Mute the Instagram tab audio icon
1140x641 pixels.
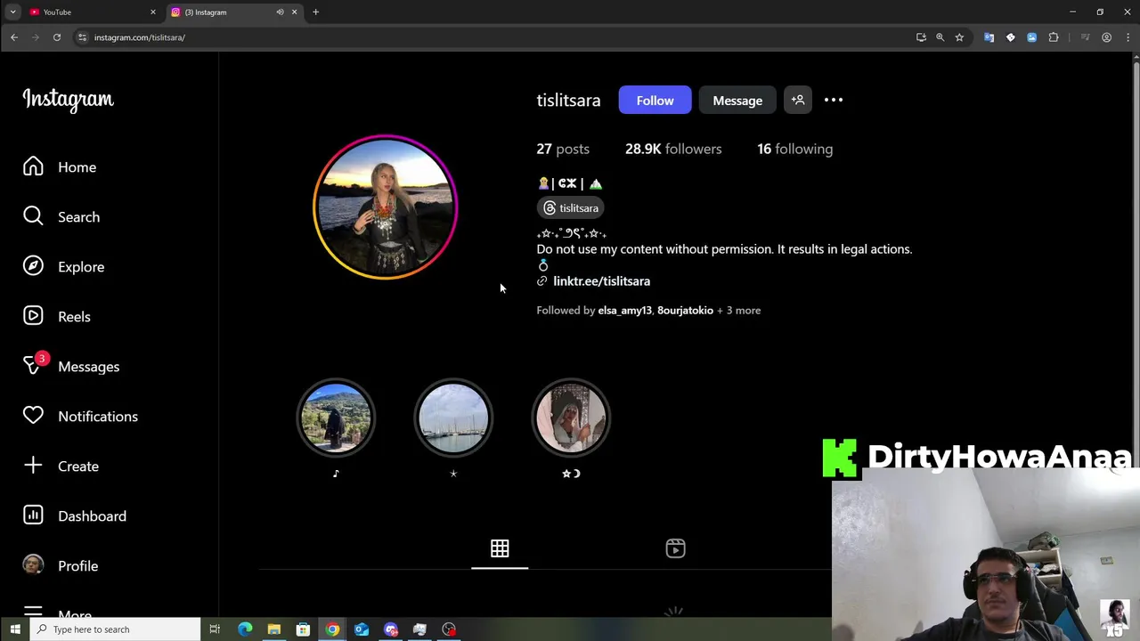pos(280,12)
